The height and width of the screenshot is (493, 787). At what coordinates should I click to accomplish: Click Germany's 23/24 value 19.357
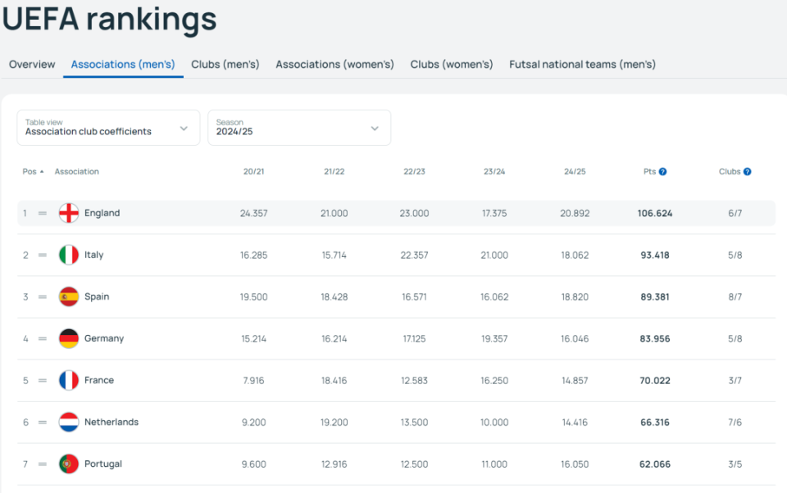click(494, 339)
